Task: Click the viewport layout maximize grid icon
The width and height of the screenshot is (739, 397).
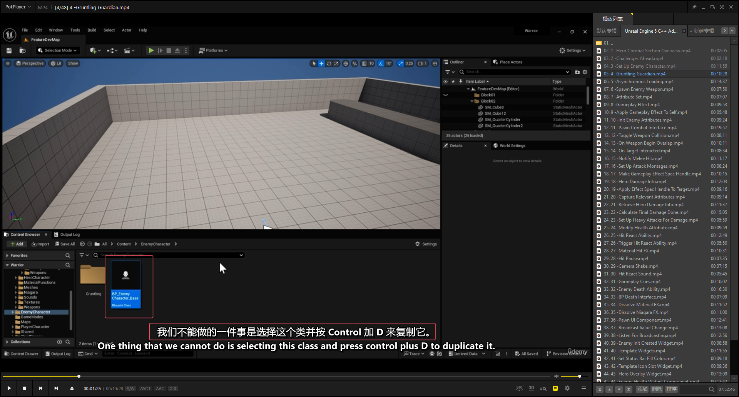Action: click(435, 63)
